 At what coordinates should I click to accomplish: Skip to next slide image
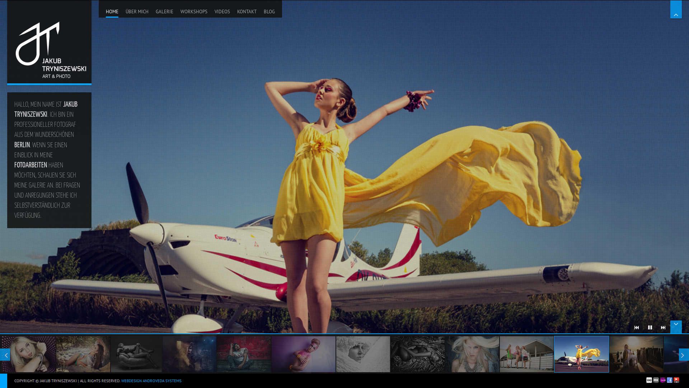[x=663, y=328]
